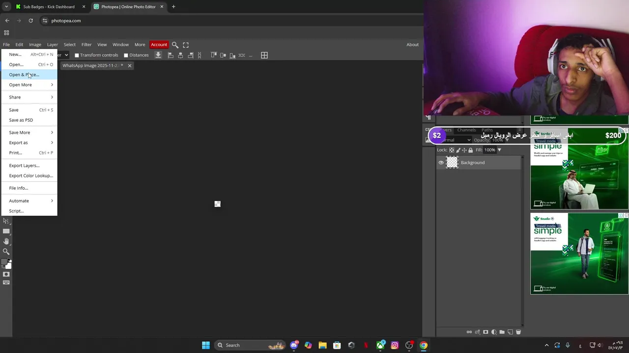Click the ellipsis more options in options bar

251,55
